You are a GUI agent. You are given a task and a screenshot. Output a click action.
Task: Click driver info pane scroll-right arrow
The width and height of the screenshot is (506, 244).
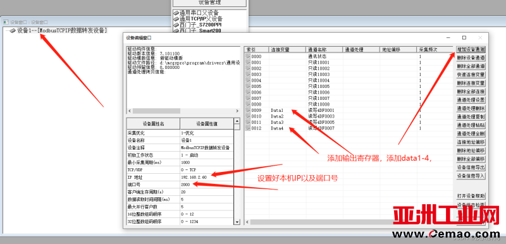(237, 111)
